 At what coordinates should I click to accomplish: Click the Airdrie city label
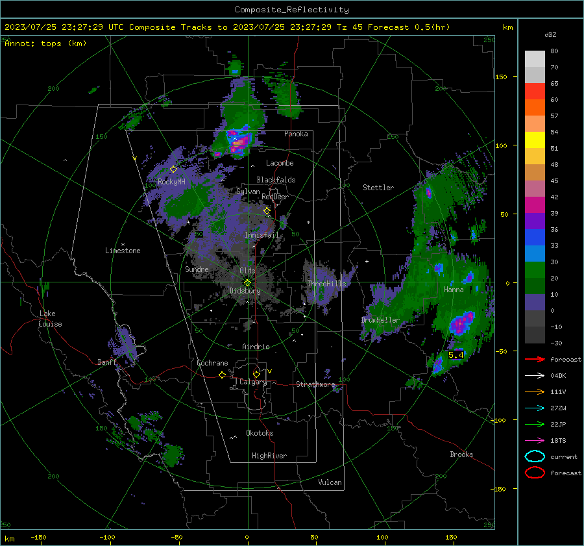256,347
